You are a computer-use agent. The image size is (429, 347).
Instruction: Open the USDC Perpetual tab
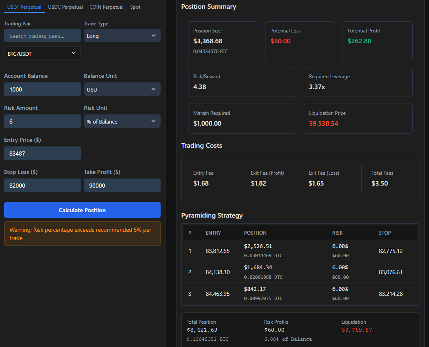click(65, 7)
